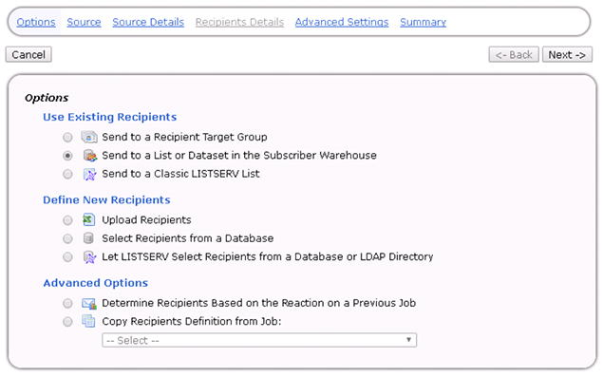Click the Copy Recipients Definition icon
Image resolution: width=603 pixels, height=377 pixels.
[x=88, y=321]
